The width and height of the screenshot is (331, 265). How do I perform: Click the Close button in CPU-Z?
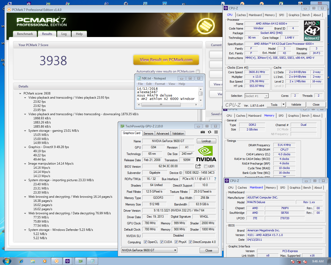[316, 105]
